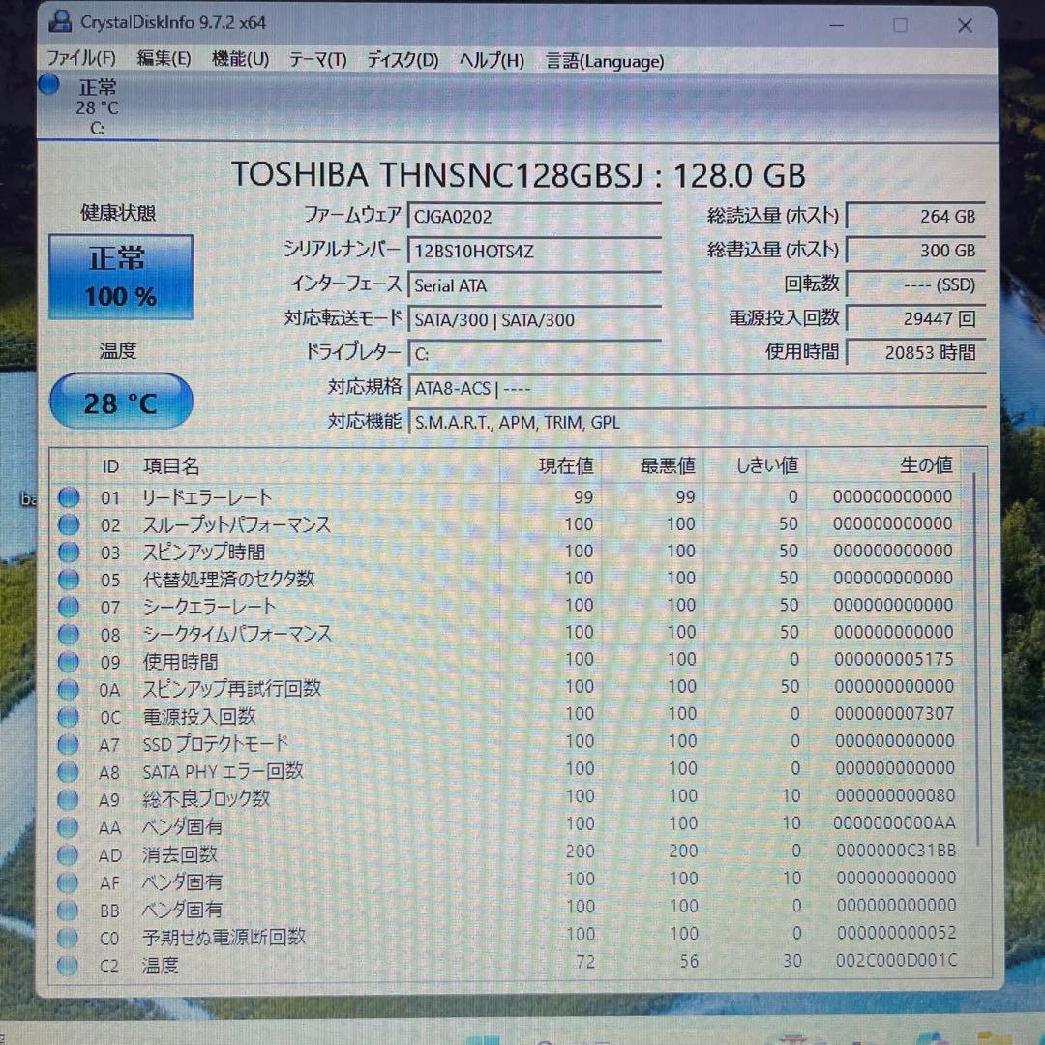Click the total host writes value 300 GB

tap(915, 250)
